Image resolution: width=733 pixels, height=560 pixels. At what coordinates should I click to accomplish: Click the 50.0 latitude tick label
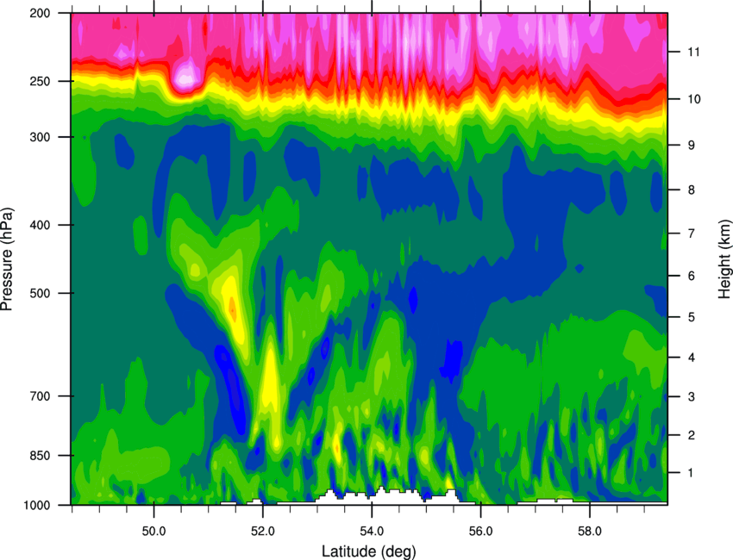pos(153,531)
